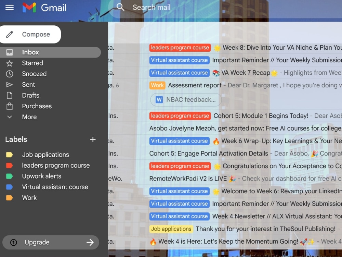The image size is (342, 257).
Task: Click the Compose button
Action: [x=30, y=34]
